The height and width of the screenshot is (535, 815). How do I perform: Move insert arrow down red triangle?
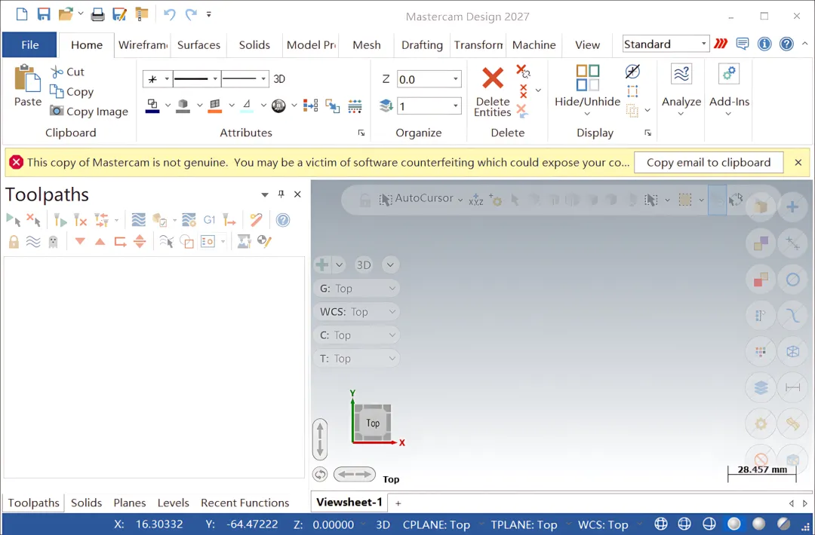click(x=80, y=241)
